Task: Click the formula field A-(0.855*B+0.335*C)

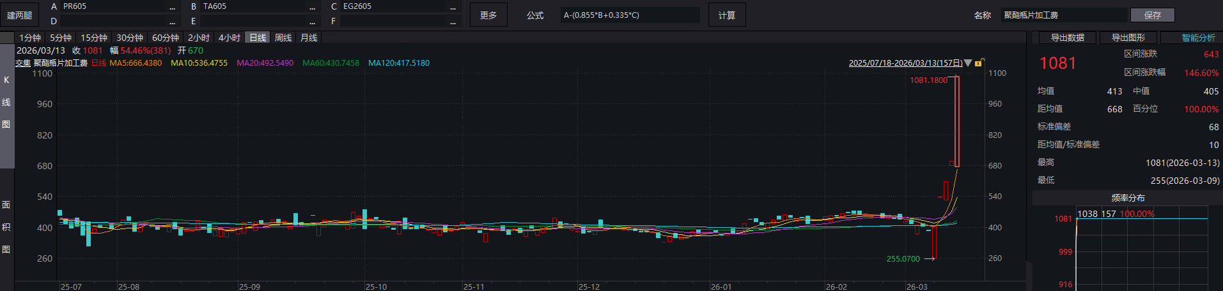Action: click(630, 15)
